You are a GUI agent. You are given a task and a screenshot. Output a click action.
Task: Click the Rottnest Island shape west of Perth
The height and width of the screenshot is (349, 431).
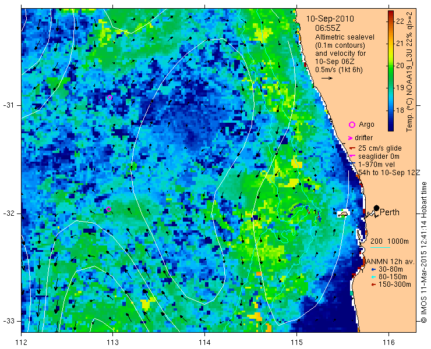coord(342,213)
